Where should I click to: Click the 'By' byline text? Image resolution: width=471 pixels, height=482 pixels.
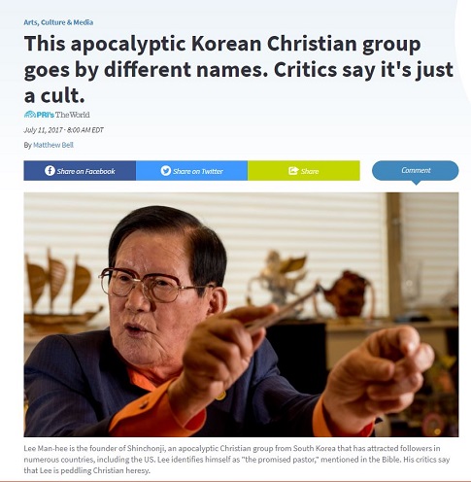click(x=27, y=145)
